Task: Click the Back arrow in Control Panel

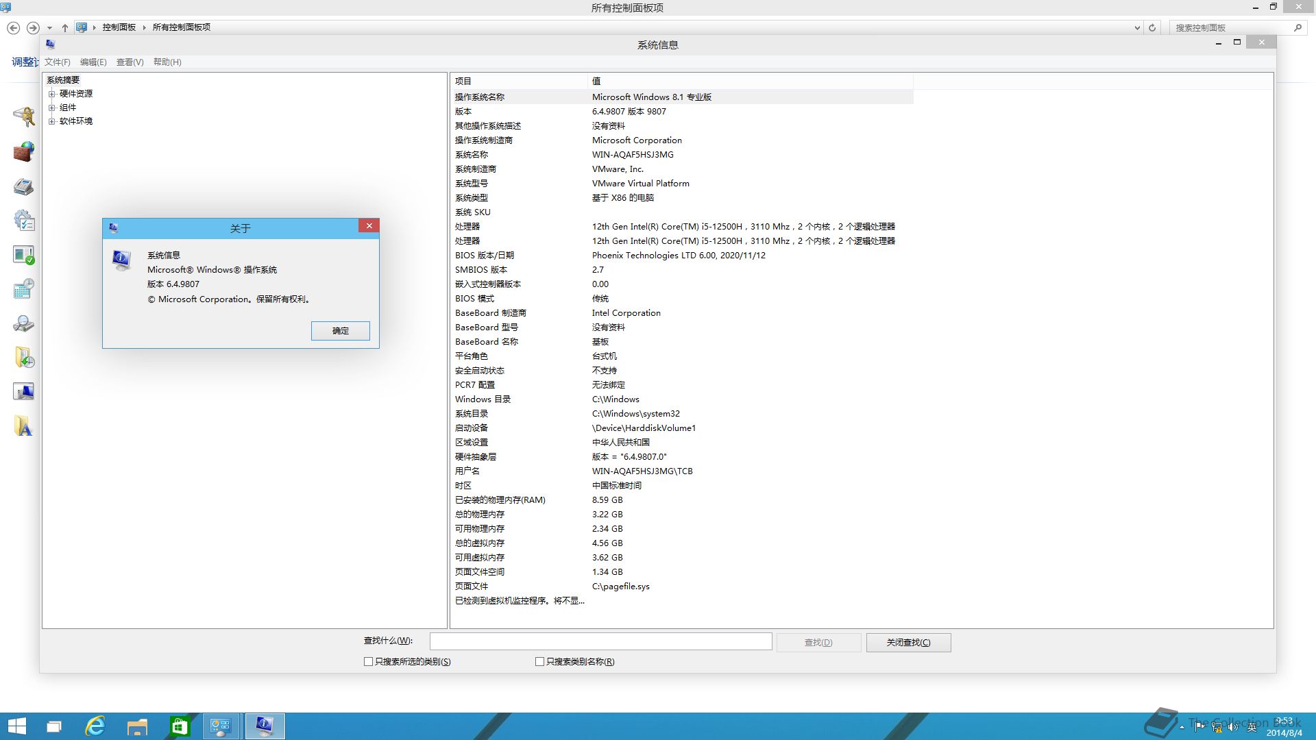Action: tap(13, 27)
